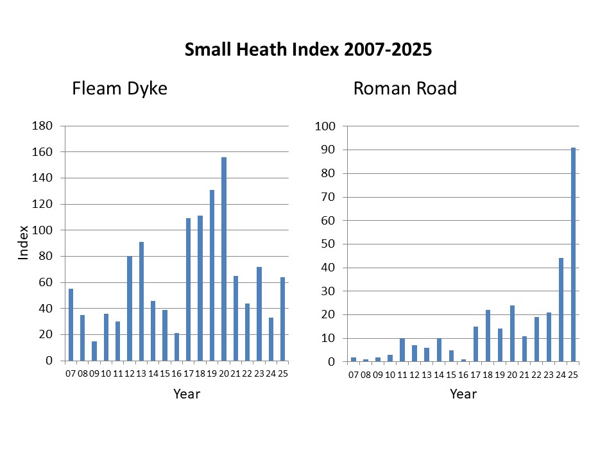Click the Roman Road bar for year 18
Screen dimensions: 616x462
pyautogui.click(x=488, y=336)
